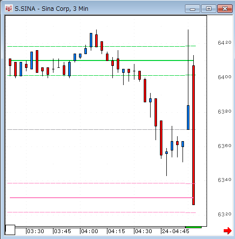This screenshot has width=235, height=239.
Task: Click the 24-04:45 time label
Action: click(176, 231)
